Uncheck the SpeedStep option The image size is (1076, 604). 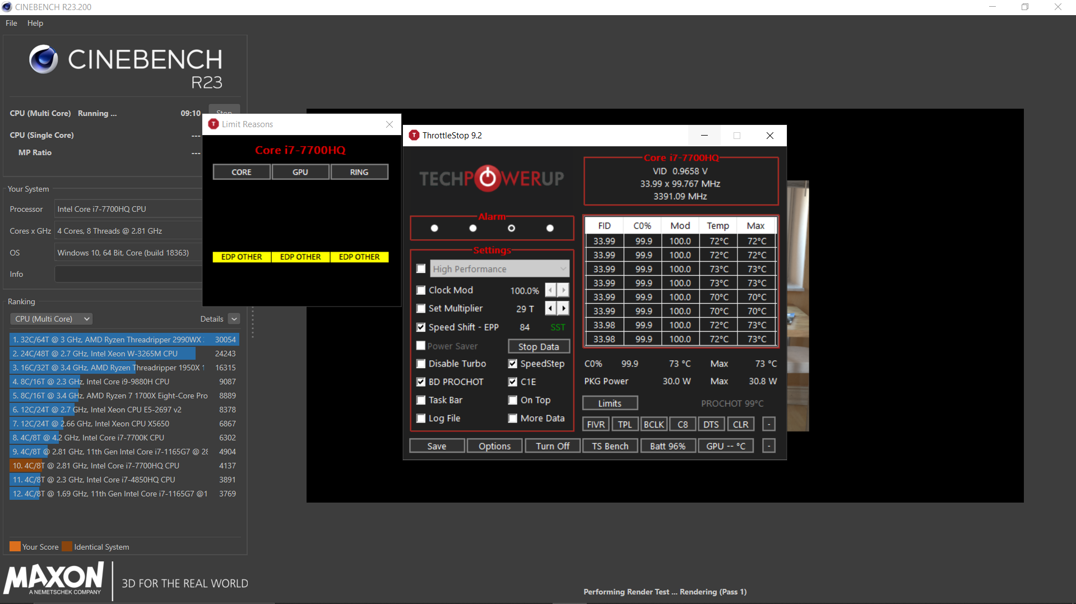[x=513, y=363]
